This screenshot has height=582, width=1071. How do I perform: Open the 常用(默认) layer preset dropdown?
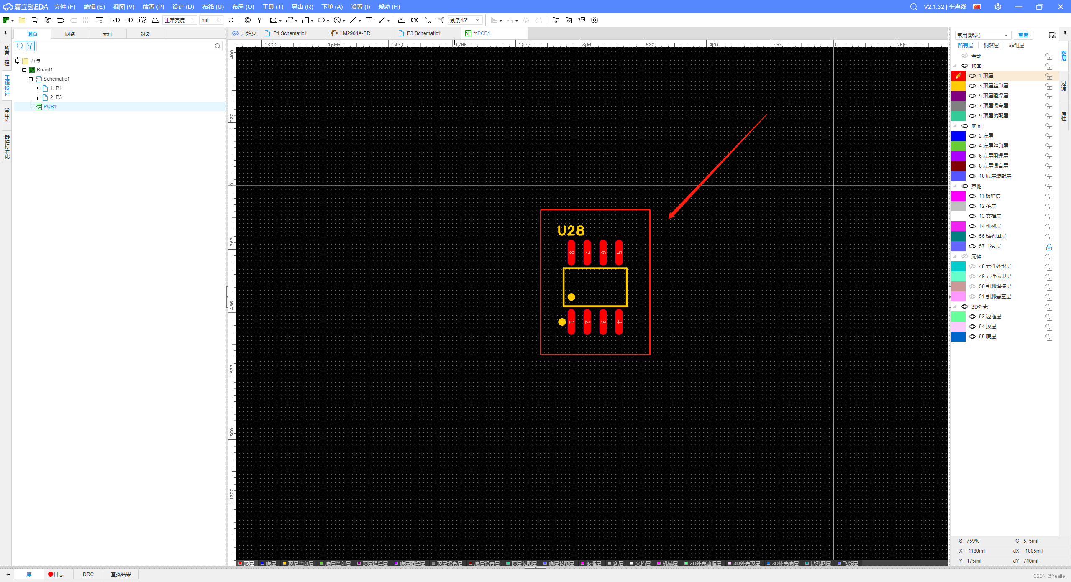983,35
